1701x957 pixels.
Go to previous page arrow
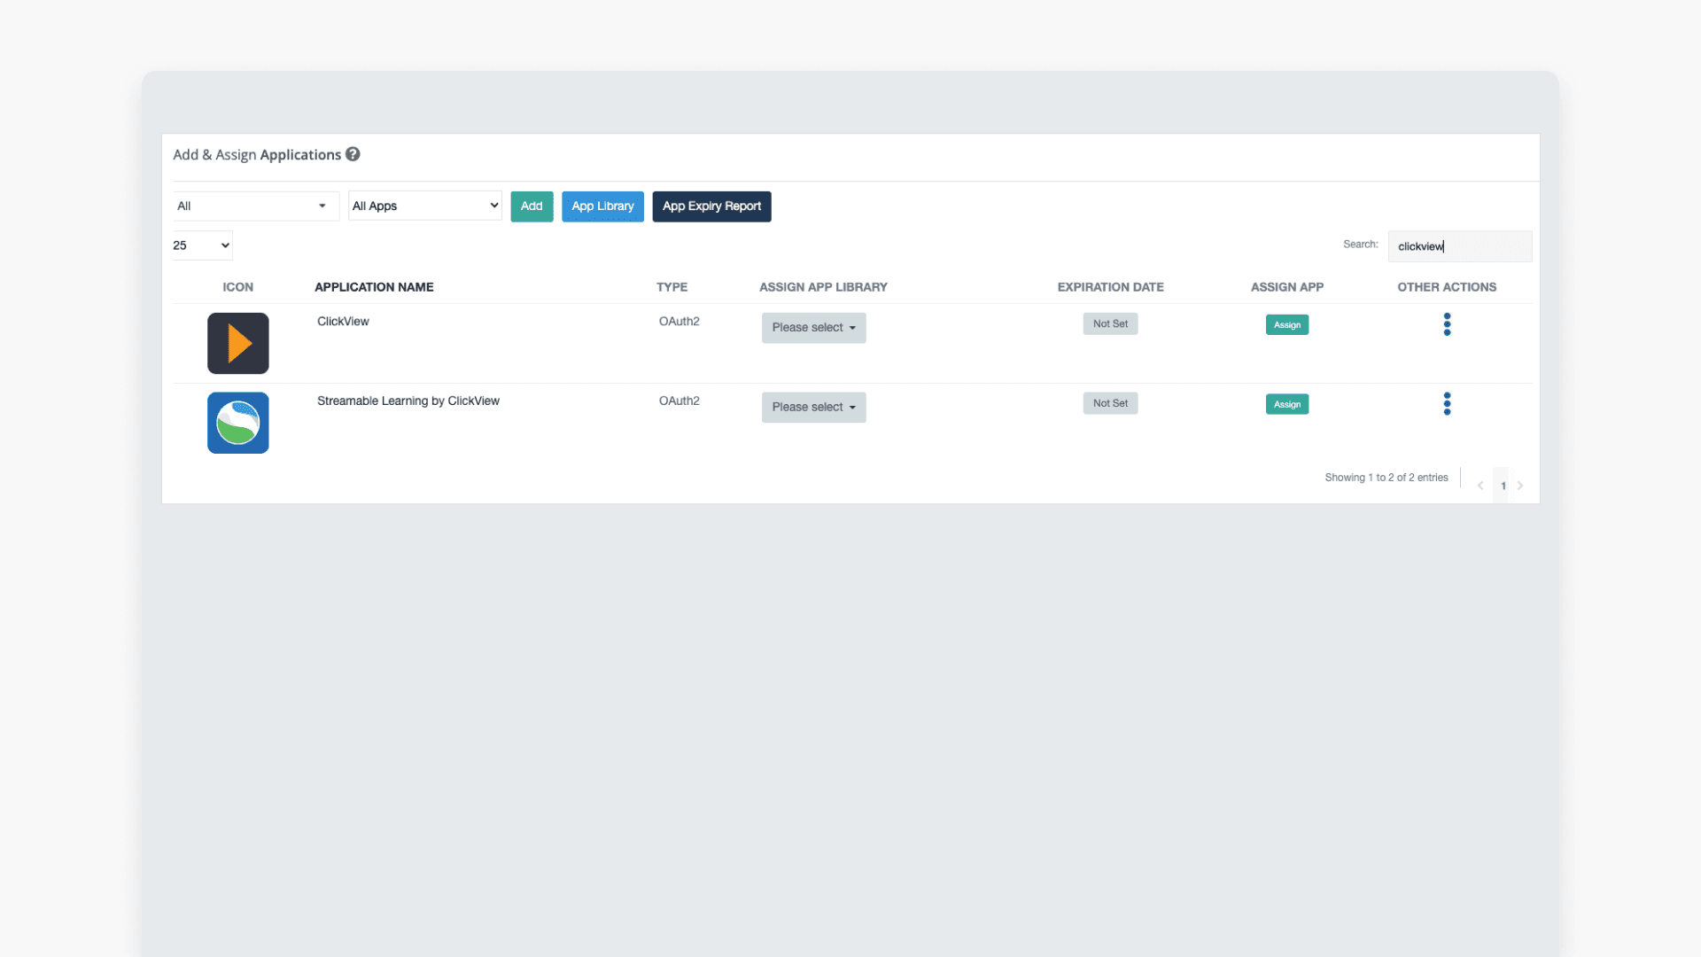(1480, 486)
